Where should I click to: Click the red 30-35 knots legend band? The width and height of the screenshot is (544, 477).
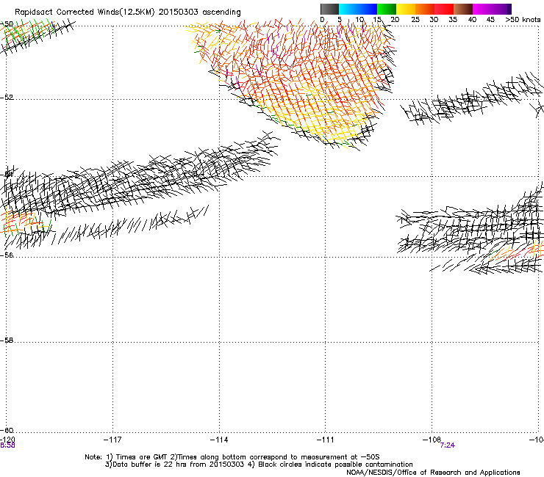pos(444,9)
